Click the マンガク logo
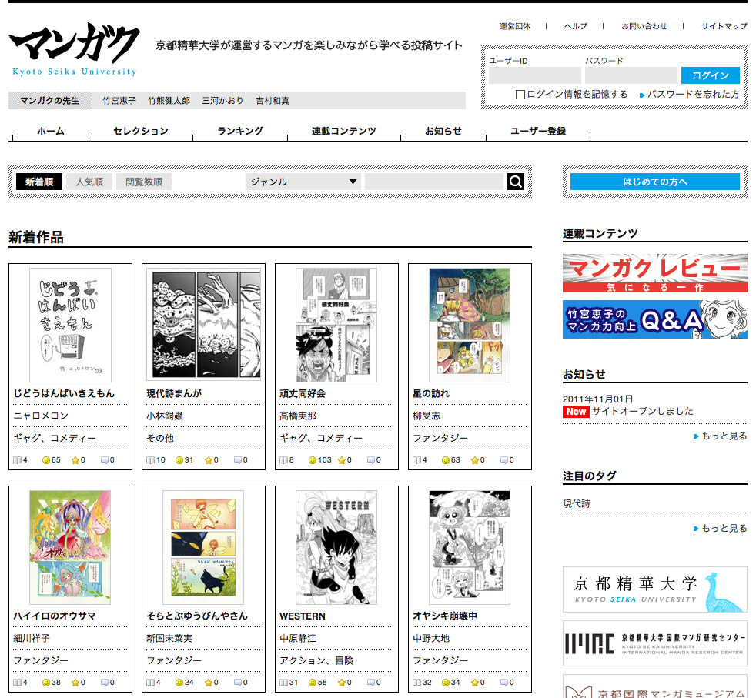756x698 pixels. tap(75, 50)
